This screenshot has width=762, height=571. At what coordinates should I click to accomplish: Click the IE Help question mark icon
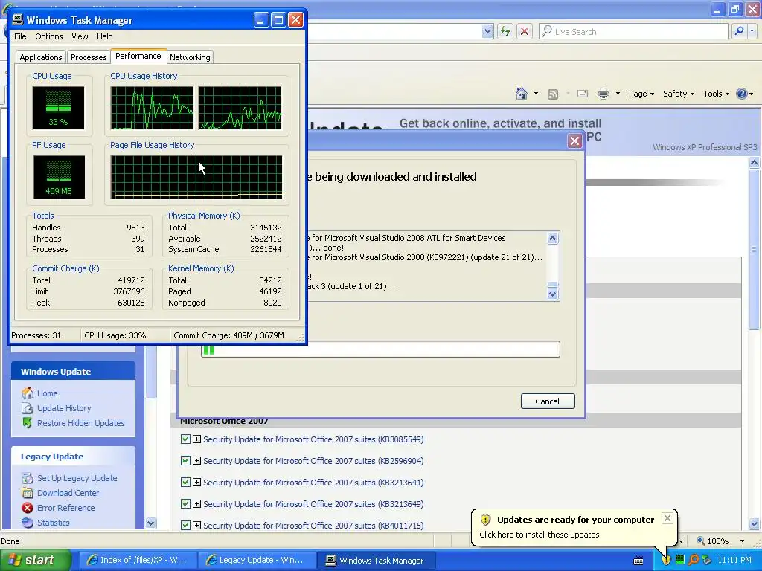(x=742, y=94)
